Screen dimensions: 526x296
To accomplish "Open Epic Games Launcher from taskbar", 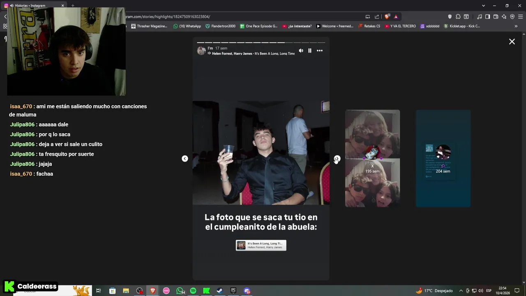I will [x=233, y=291].
